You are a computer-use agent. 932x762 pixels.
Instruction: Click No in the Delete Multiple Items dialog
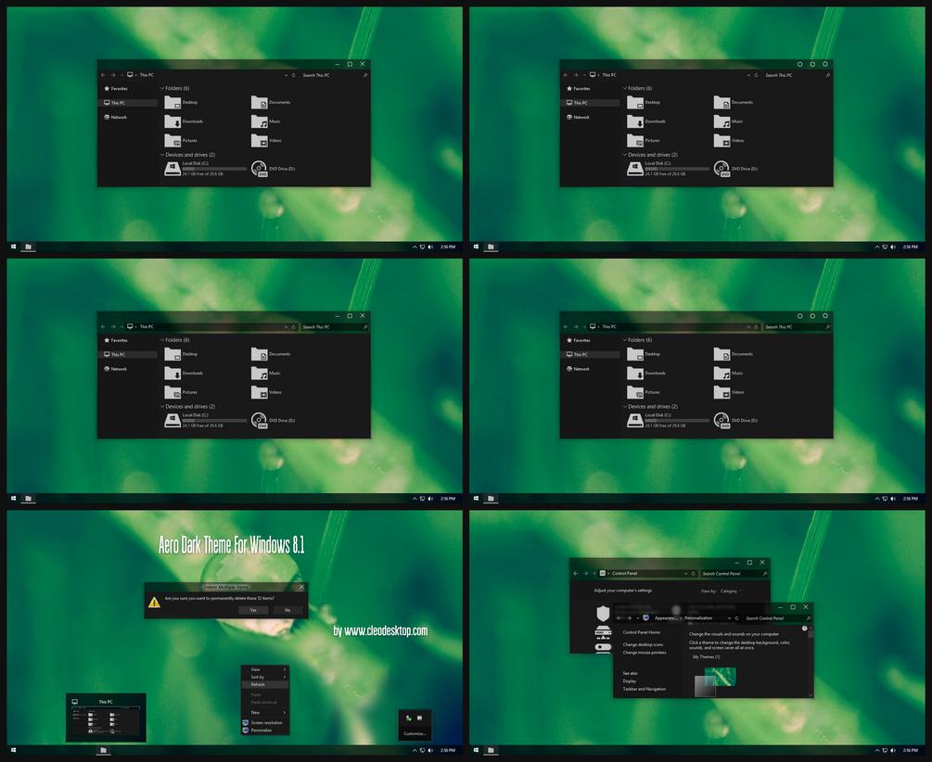click(287, 610)
